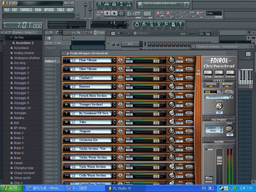Click the magnifier icon next to Flute Vibrato

pyautogui.click(x=120, y=60)
